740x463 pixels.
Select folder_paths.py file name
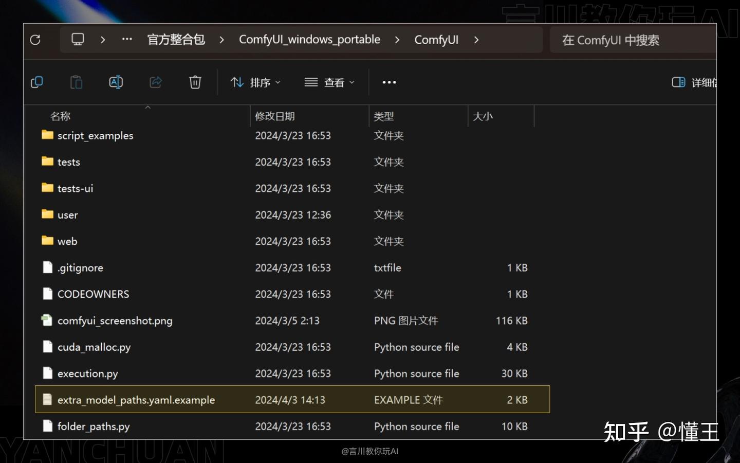94,426
